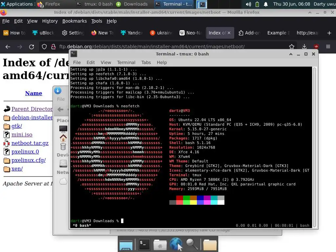Switch to the Add-ons browser tab
Image resolution: width=336 pixels, height=252 pixels.
[249, 33]
